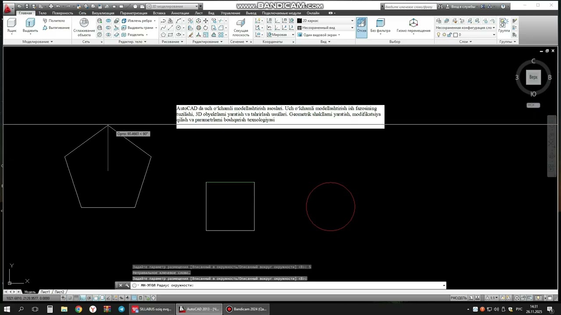Click the Верх face of ViewCube

click(533, 77)
